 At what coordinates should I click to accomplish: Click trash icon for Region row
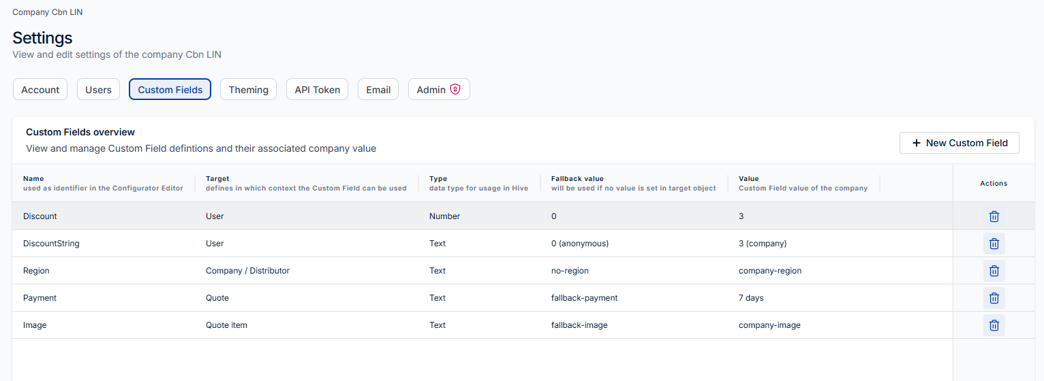pos(994,271)
